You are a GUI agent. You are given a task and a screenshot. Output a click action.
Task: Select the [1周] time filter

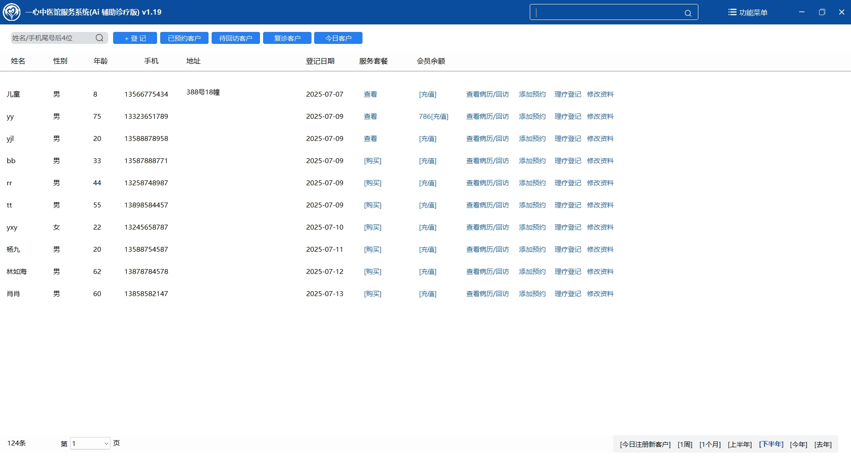pos(685,444)
